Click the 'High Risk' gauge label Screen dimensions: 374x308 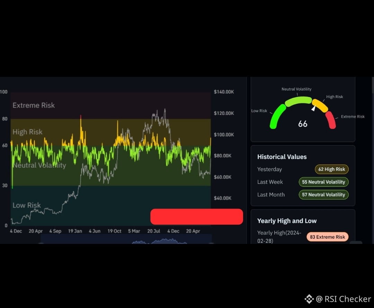click(335, 97)
